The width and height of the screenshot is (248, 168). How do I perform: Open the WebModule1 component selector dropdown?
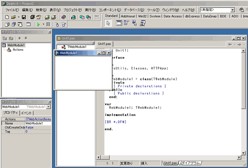[x=49, y=107]
